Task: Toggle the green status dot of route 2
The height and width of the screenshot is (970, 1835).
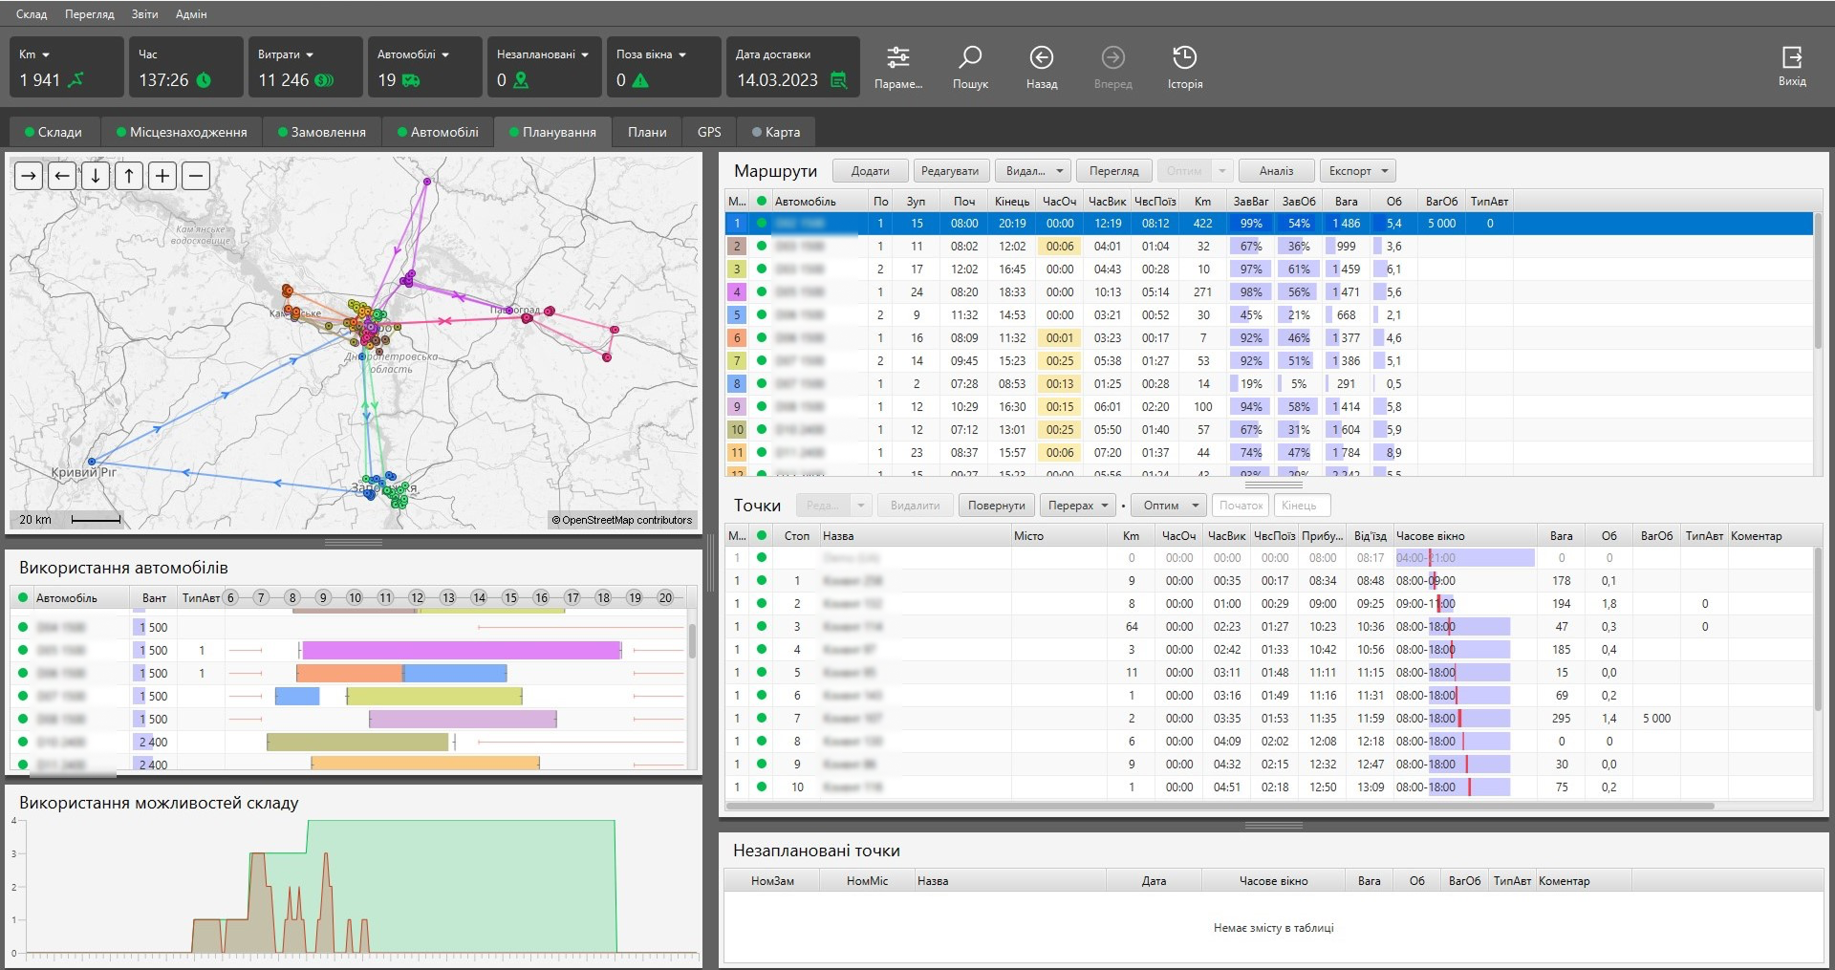Action: [x=762, y=247]
